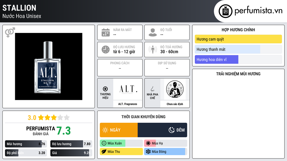The image size is (287, 161).
Task: Click the yellow Hương cam quýt accord bar
Action: (x=238, y=39)
